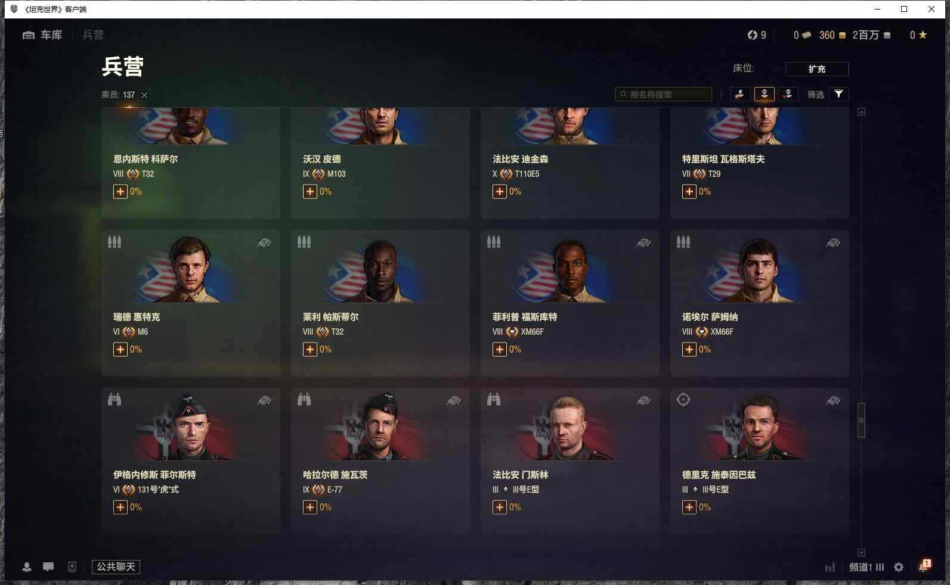Open the 频道1 channel selector
950x585 pixels.
point(867,567)
